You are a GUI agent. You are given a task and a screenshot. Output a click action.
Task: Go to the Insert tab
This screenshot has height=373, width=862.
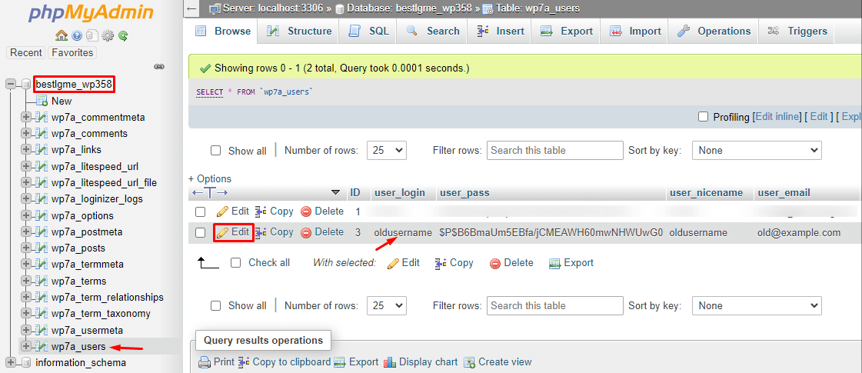pos(501,32)
